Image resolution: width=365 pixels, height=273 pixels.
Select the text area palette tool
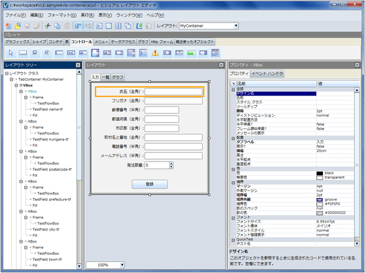pos(96,53)
